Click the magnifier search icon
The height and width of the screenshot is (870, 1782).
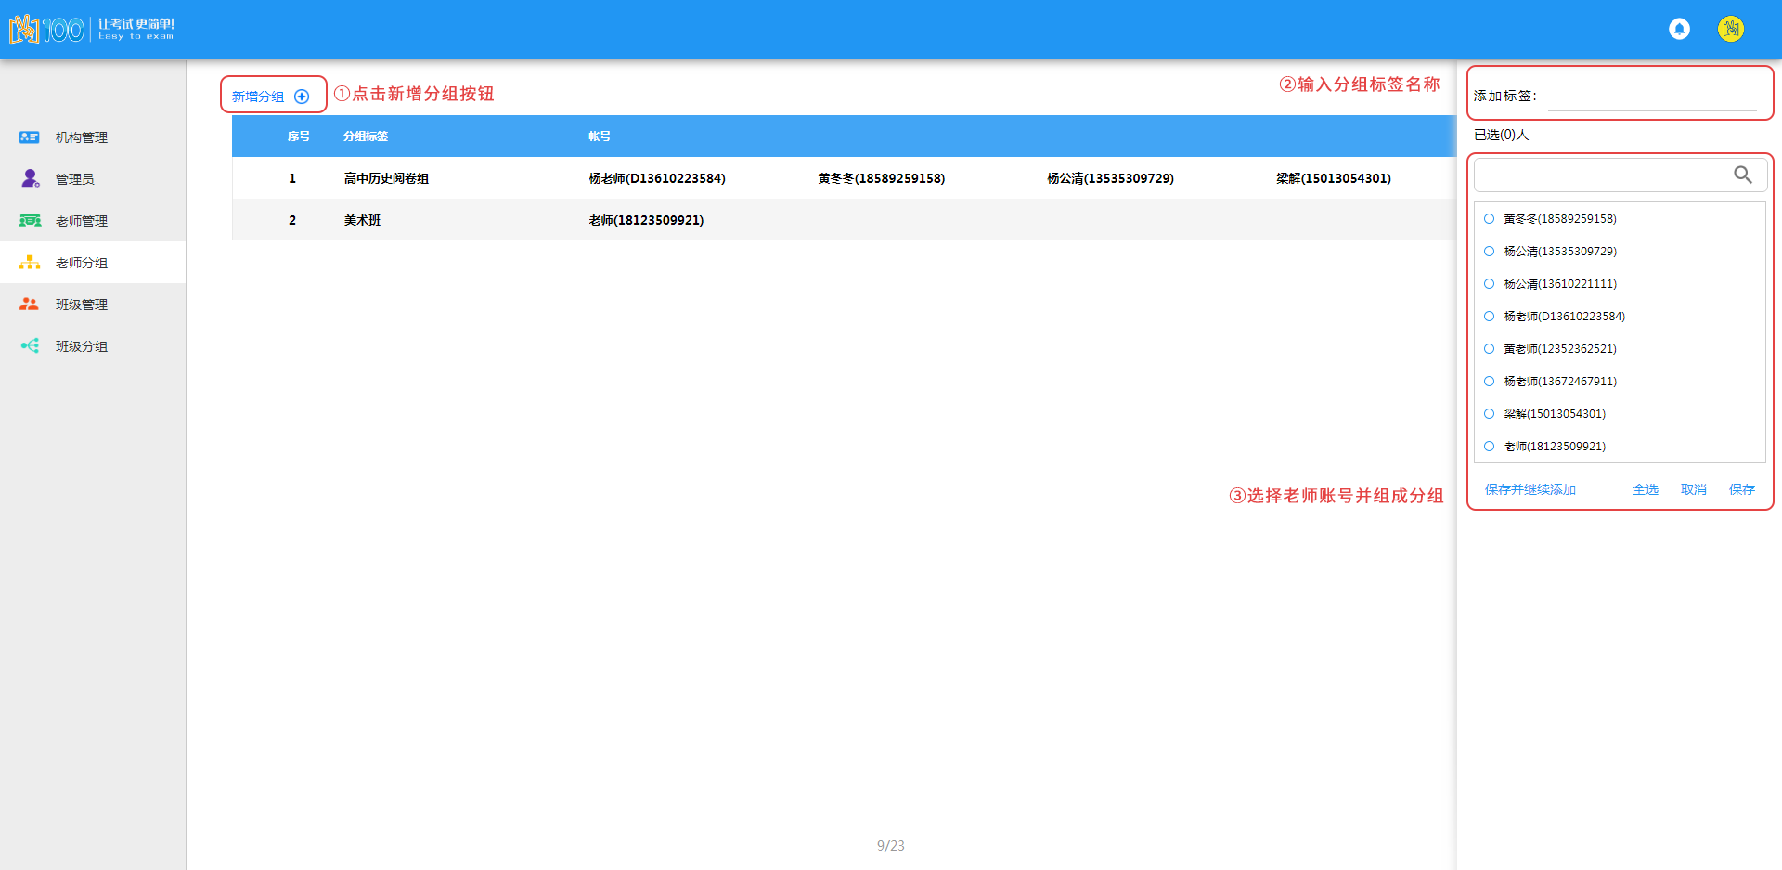coord(1742,175)
